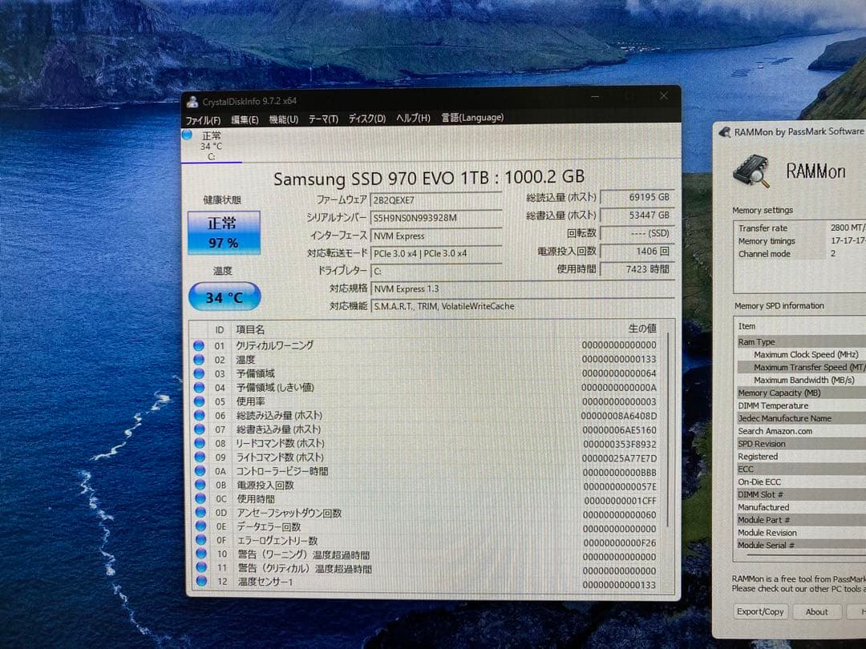Screen dimensions: 866x649
Task: Click the serial number field S5H9NS0N993928M
Action: pos(435,217)
